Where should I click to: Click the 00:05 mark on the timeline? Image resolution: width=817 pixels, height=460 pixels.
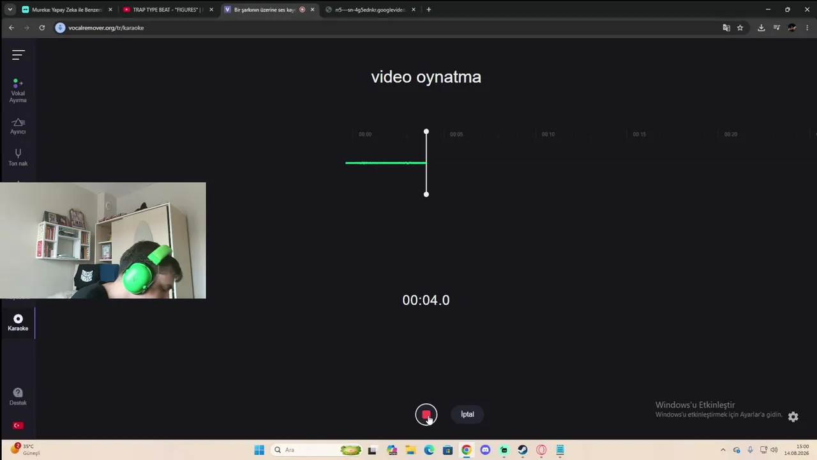[456, 134]
